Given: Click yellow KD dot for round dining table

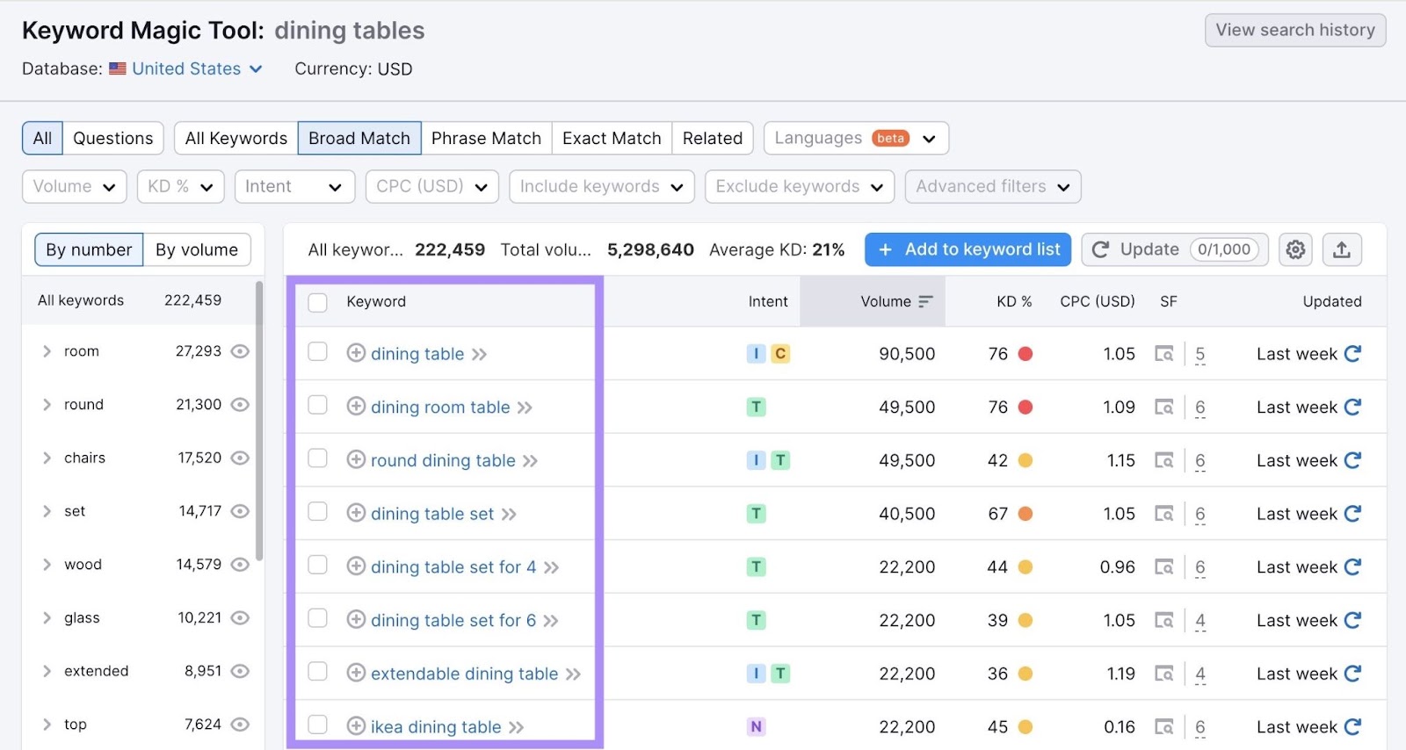Looking at the screenshot, I should 1025,460.
